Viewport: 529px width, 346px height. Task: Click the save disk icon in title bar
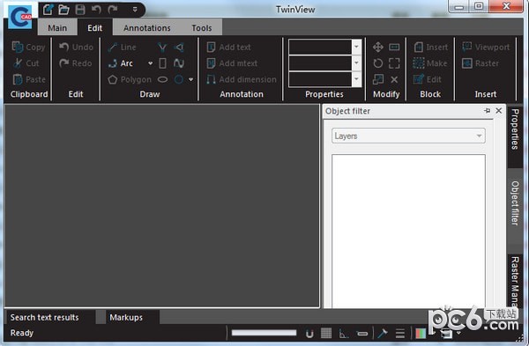pos(80,10)
